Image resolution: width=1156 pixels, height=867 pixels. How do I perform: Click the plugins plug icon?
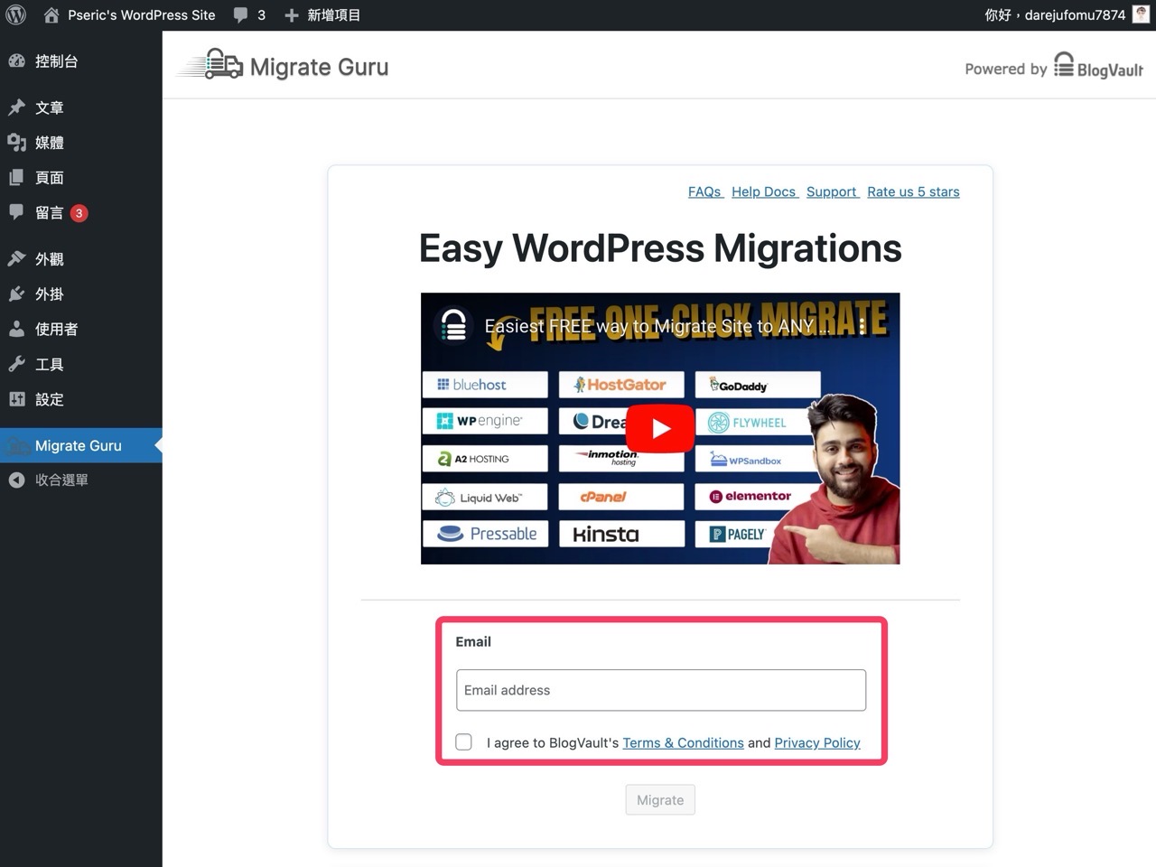pos(17,294)
